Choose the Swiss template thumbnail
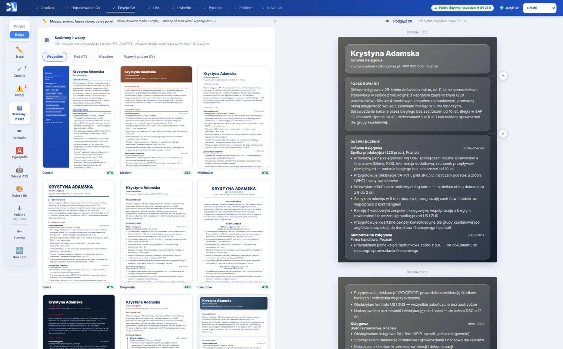 (79, 231)
